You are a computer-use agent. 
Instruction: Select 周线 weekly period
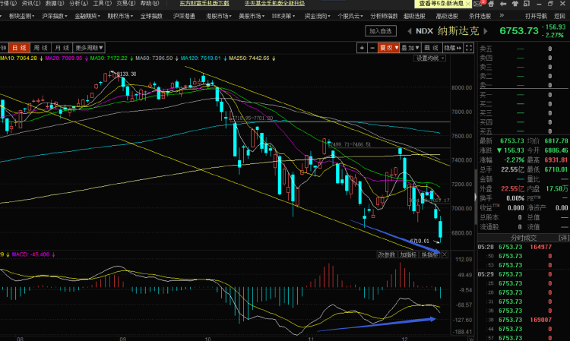[40, 48]
